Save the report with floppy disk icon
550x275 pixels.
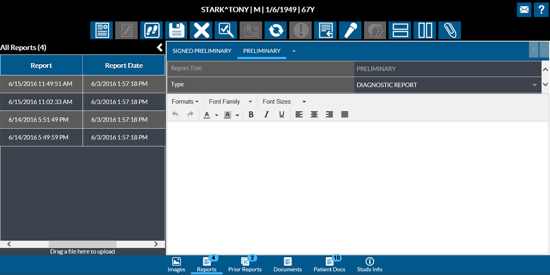pos(176,30)
